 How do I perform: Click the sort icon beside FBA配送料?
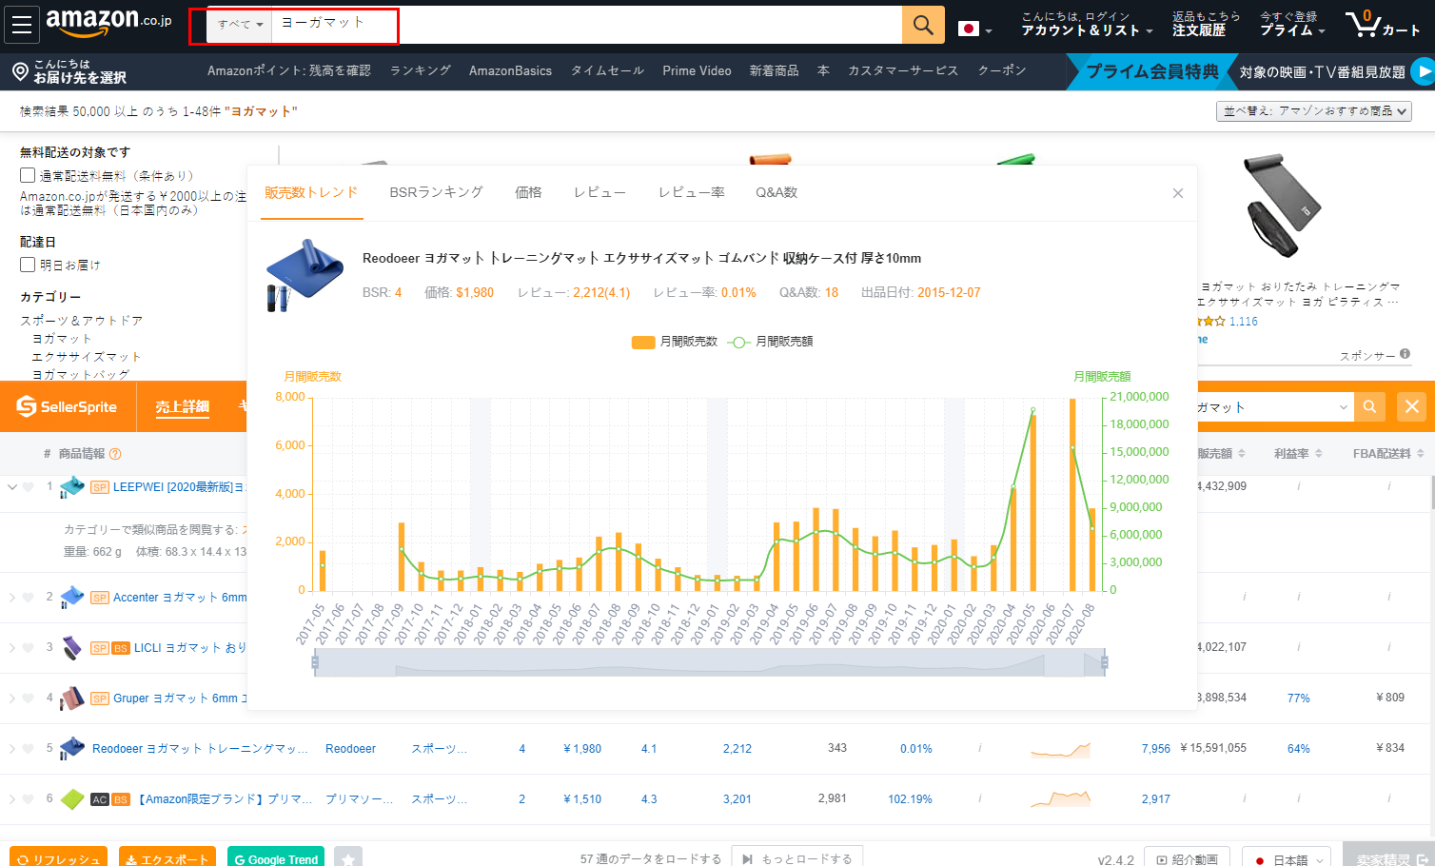point(1420,454)
